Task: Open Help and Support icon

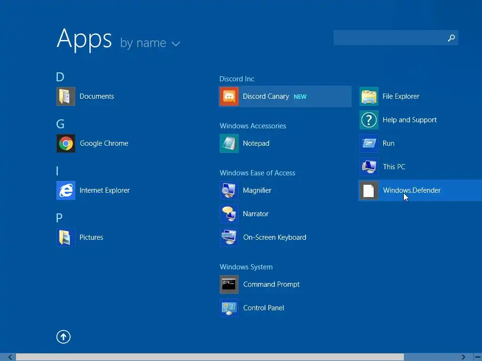Action: point(369,120)
